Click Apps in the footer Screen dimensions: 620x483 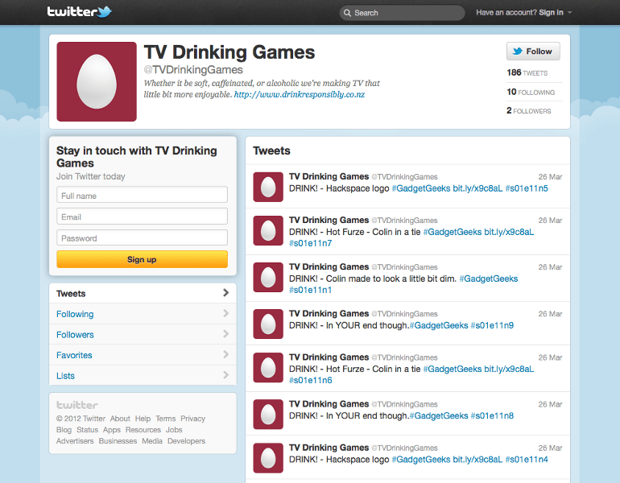[112, 430]
